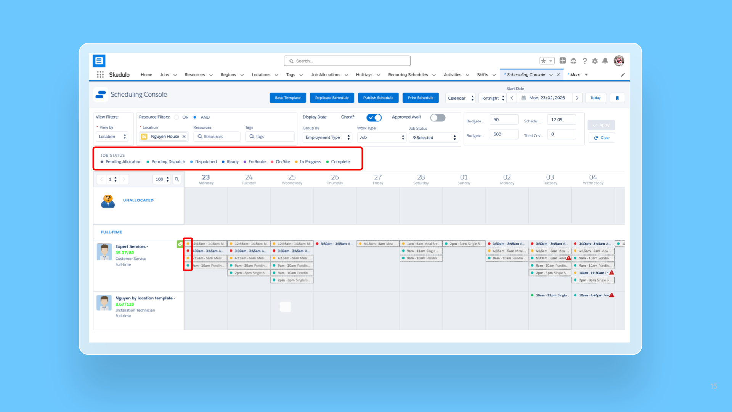The image size is (732, 412).
Task: Turn off the Ghost toggle
Action: [374, 117]
